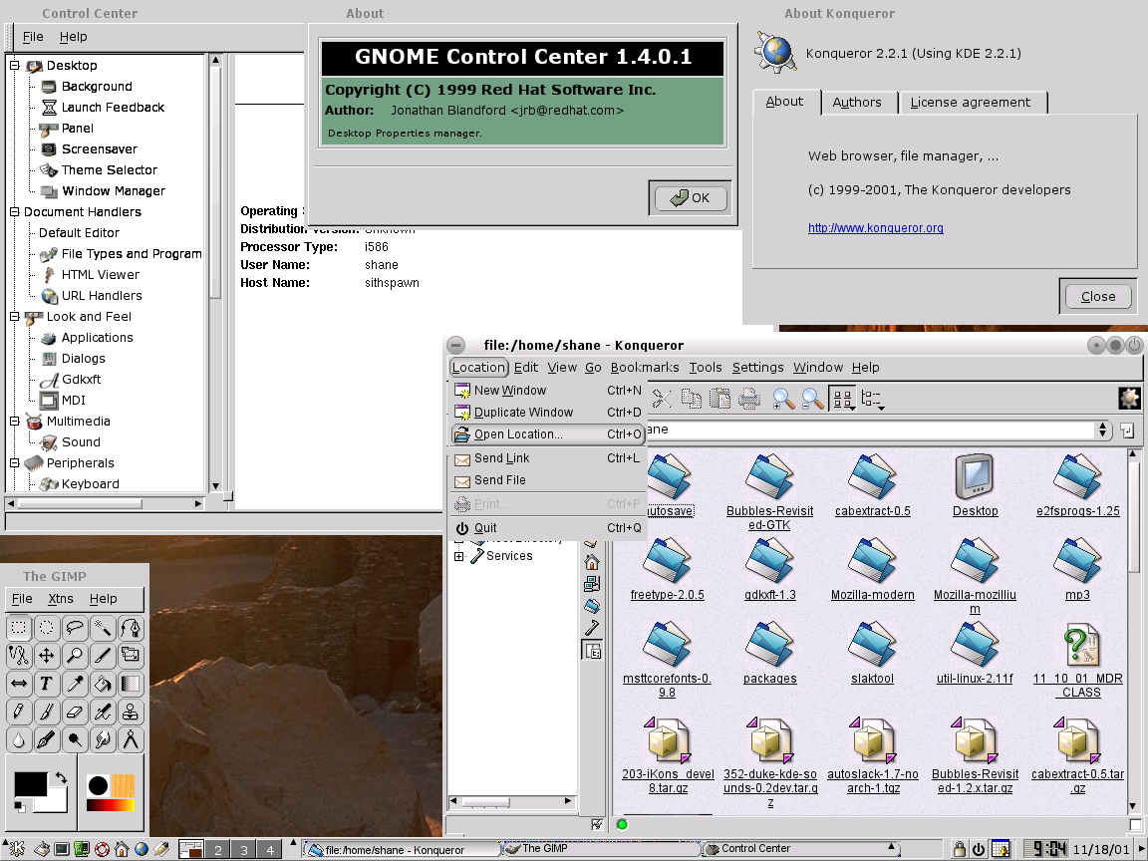The height and width of the screenshot is (861, 1148).
Task: Select GIMP transform tool
Action: 131,656
